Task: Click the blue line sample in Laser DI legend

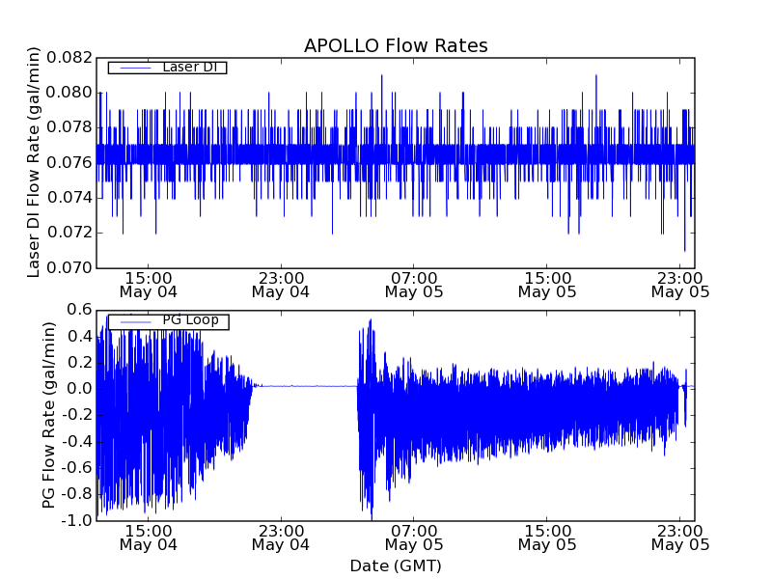Action: pyautogui.click(x=134, y=68)
